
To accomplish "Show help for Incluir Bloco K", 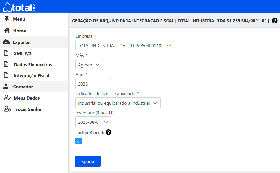I will click(109, 132).
